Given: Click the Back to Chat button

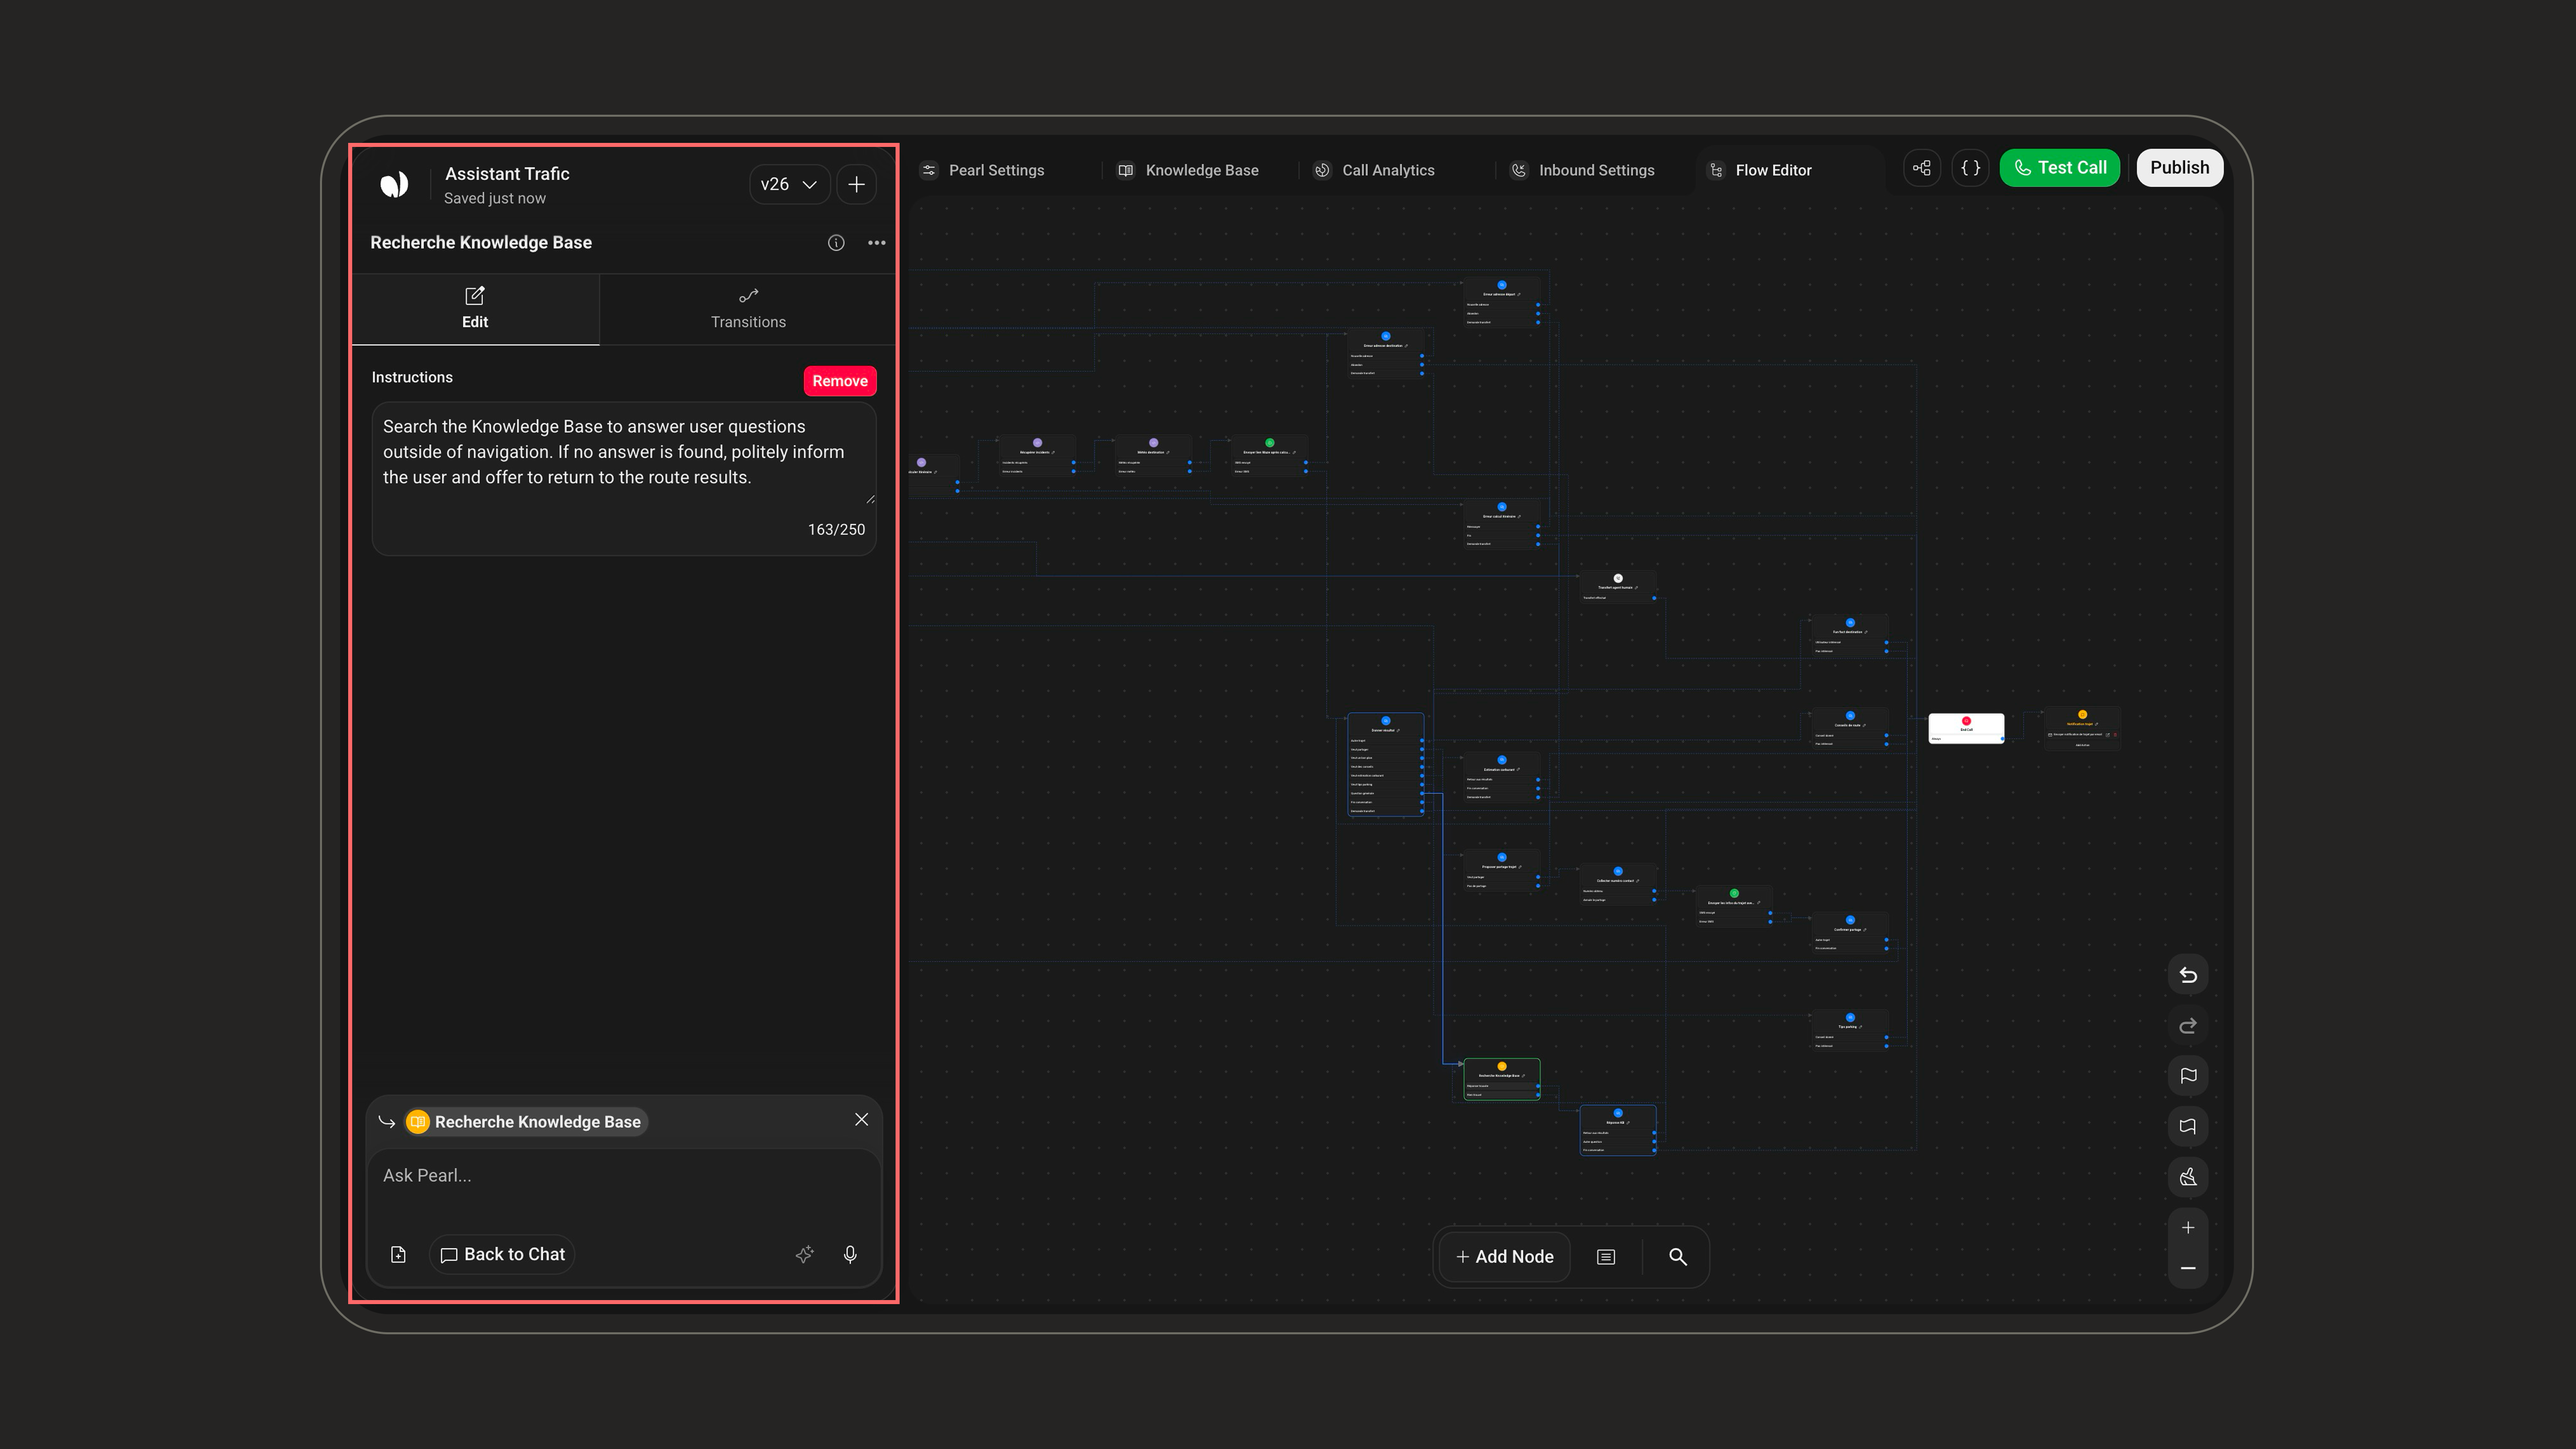Looking at the screenshot, I should tap(502, 1254).
